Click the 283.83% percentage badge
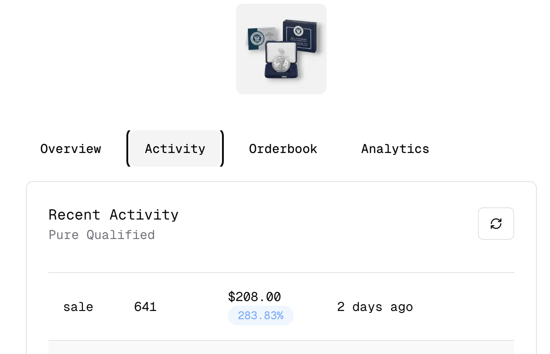The width and height of the screenshot is (550, 354). click(x=261, y=316)
